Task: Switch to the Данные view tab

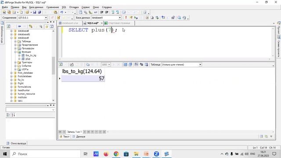Action: (x=79, y=136)
